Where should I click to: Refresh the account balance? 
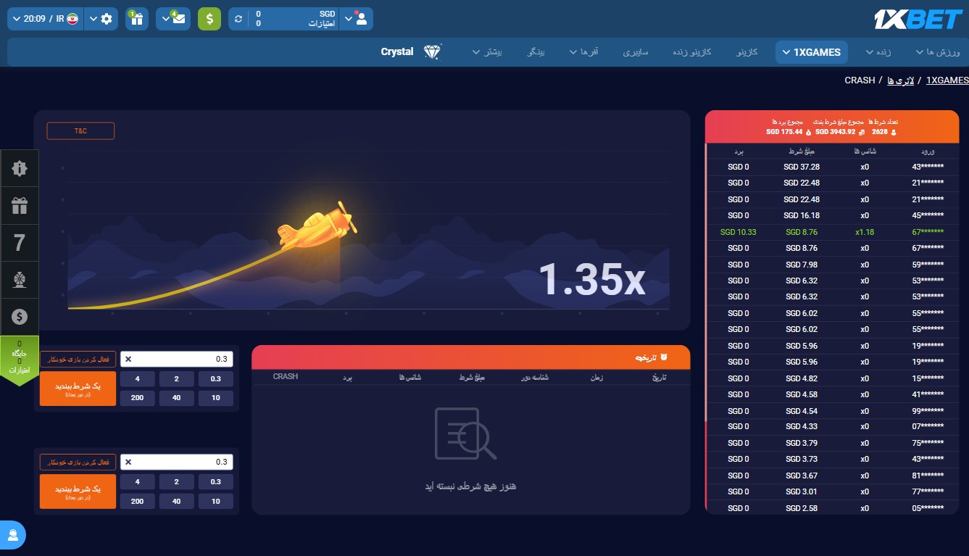238,19
